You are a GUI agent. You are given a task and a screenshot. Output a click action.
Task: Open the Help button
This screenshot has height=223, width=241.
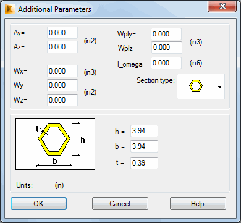coord(198,204)
